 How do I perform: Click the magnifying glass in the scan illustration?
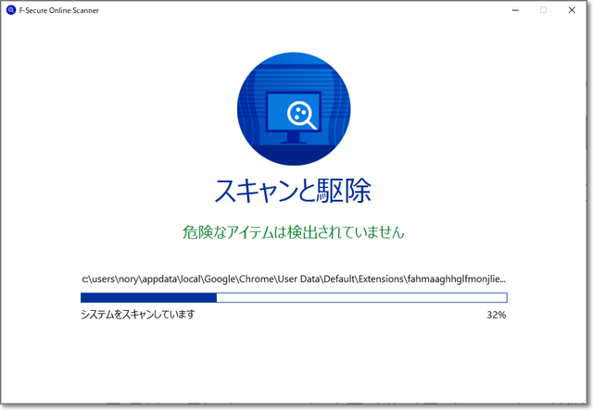click(301, 115)
